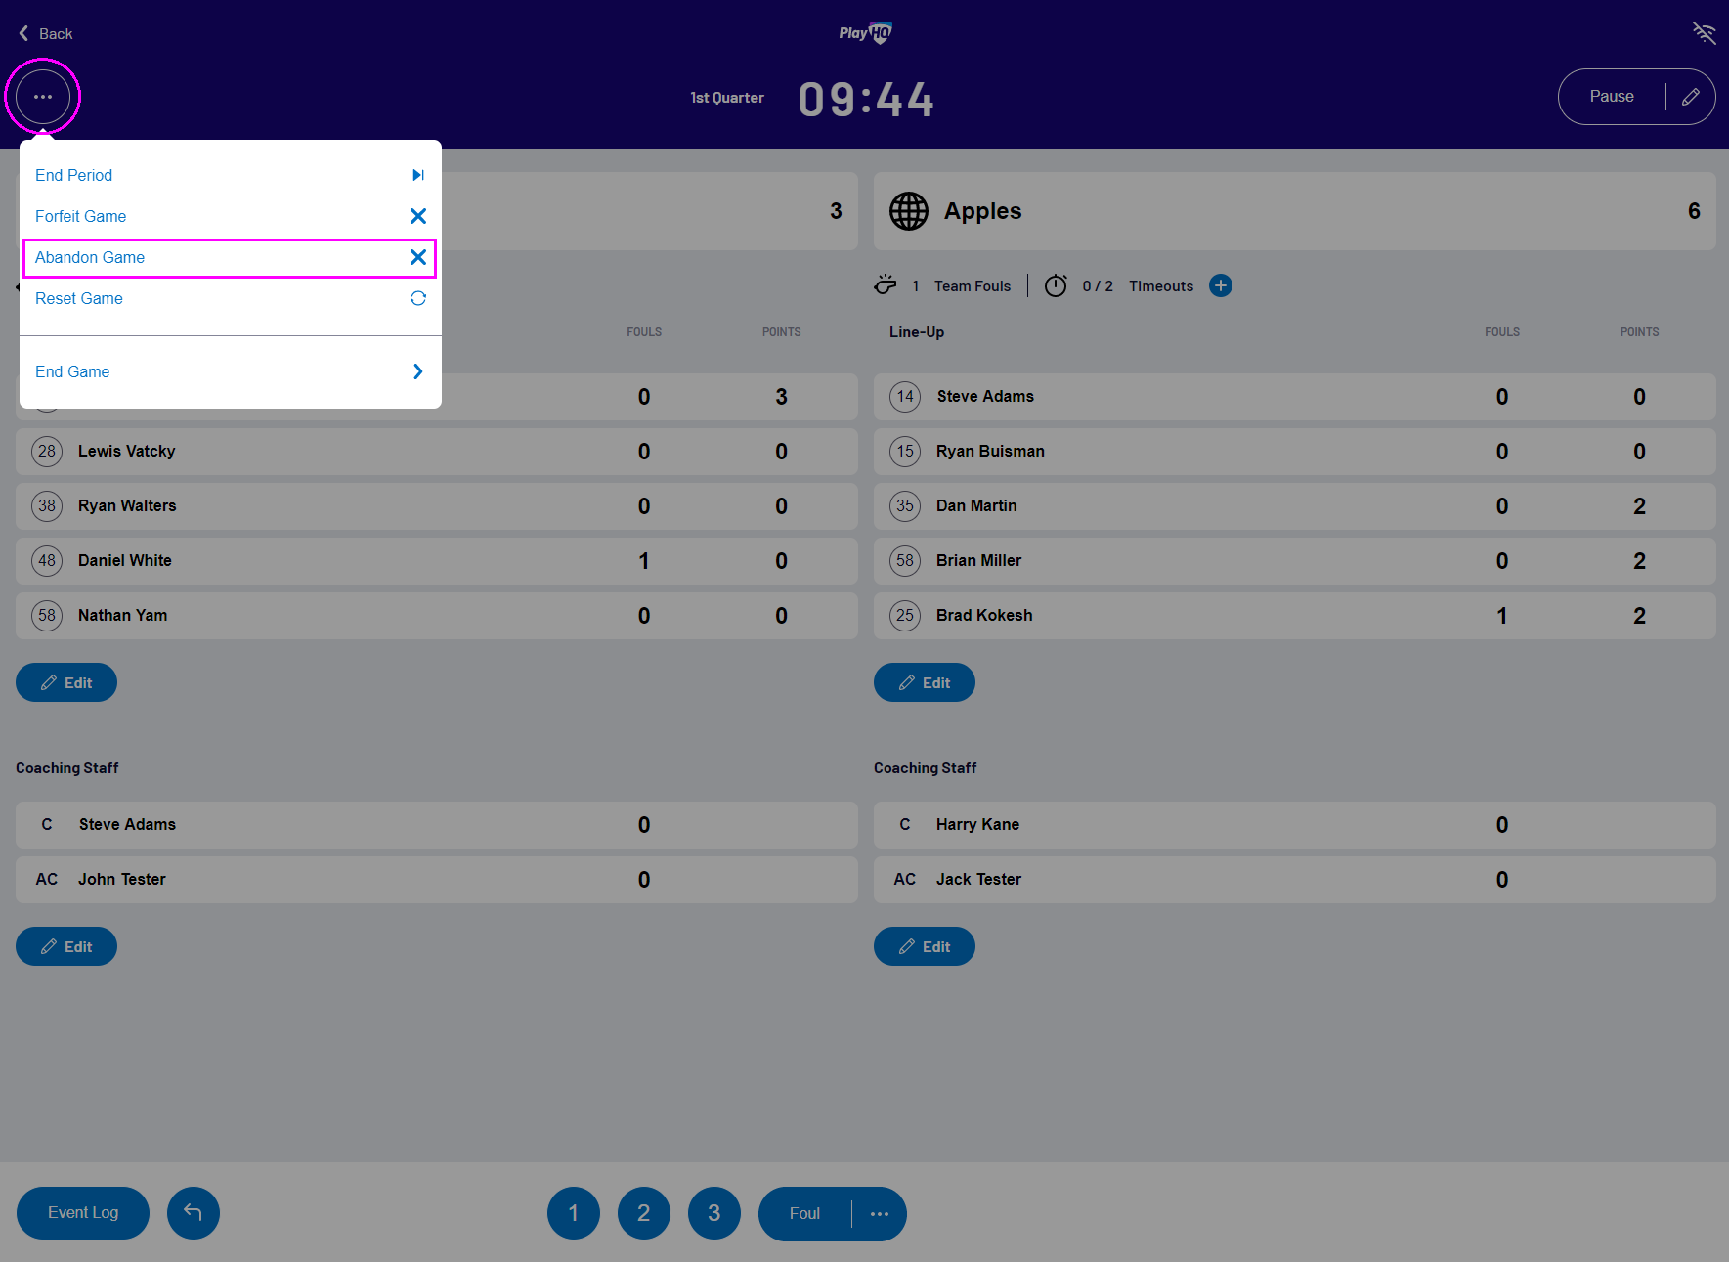1729x1262 pixels.
Task: Open the Event Log
Action: [83, 1213]
